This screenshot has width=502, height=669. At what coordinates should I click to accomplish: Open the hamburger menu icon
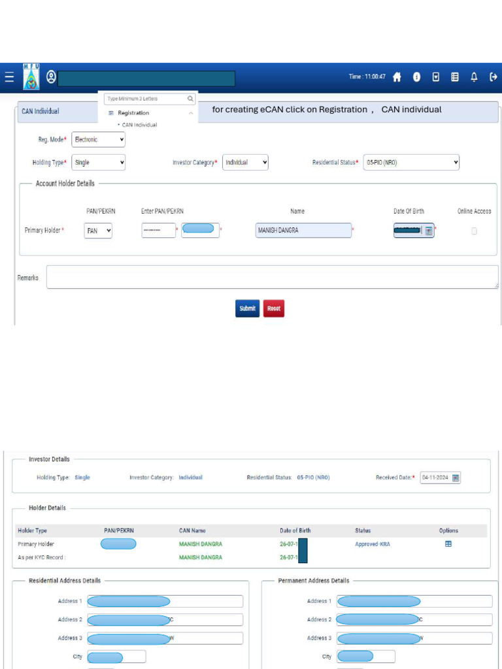pos(9,77)
